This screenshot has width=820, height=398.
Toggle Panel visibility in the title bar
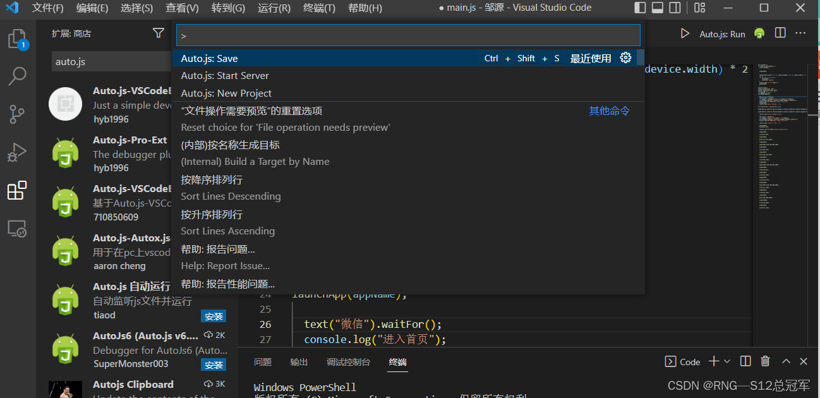pos(657,7)
